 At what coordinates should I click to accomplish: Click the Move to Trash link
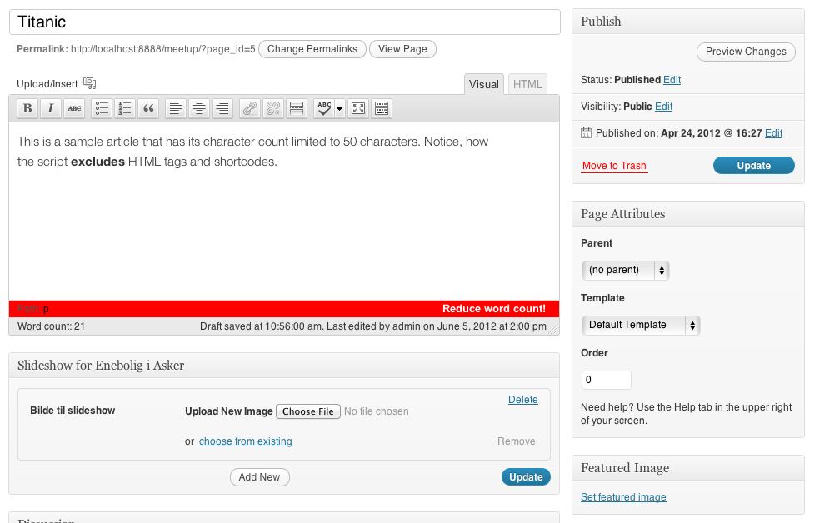[614, 166]
